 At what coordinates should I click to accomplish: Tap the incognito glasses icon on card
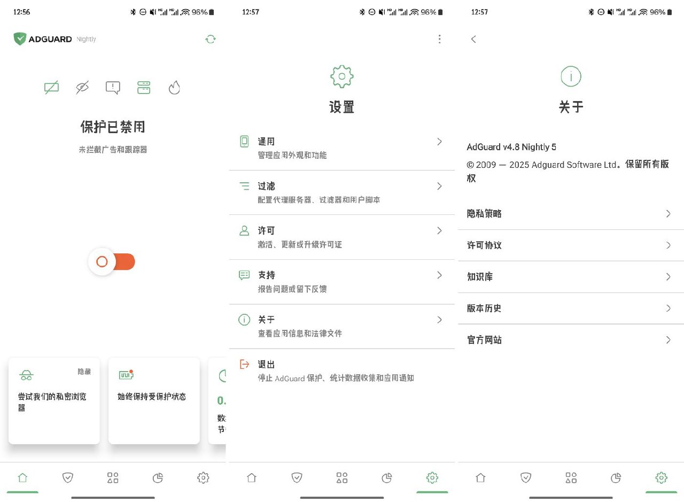click(x=26, y=375)
